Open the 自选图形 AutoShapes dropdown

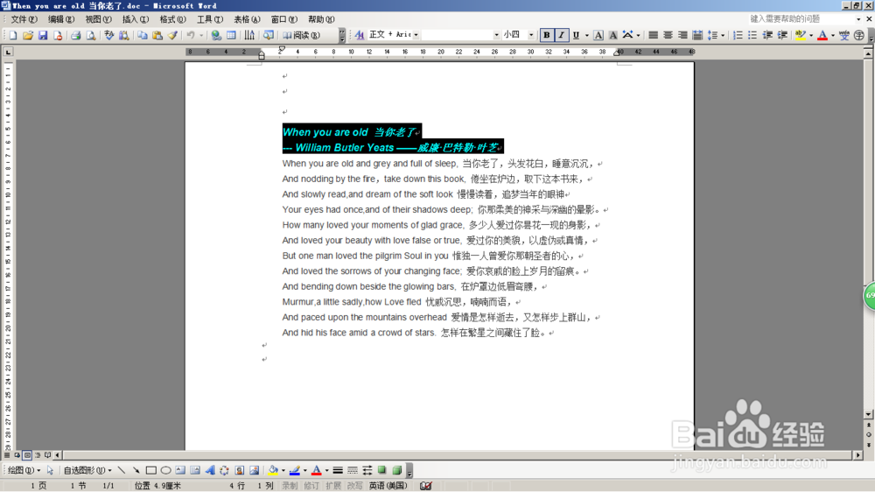tap(87, 470)
